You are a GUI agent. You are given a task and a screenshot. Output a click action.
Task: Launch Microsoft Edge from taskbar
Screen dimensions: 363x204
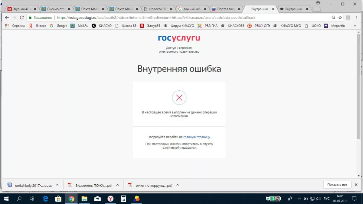[x=45, y=199]
